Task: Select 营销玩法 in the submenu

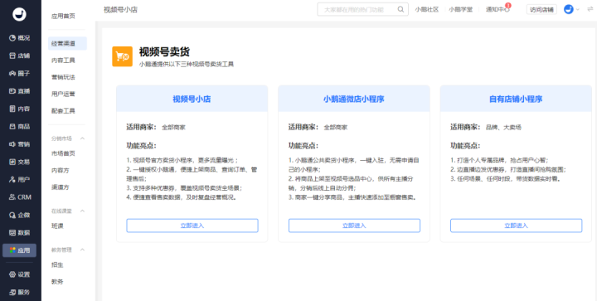Action: point(64,77)
